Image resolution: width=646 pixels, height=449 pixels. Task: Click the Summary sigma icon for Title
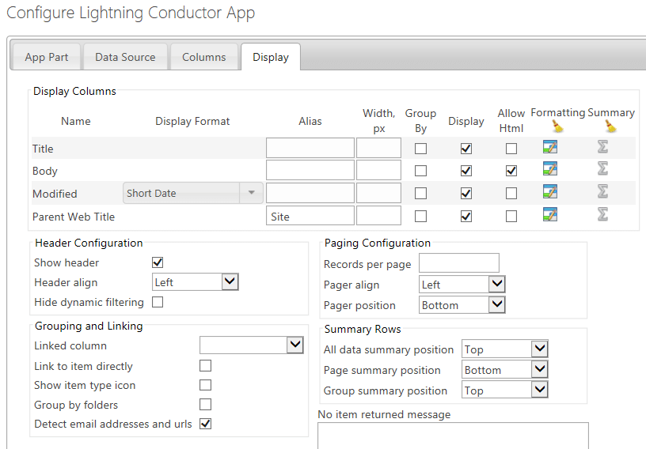(x=602, y=146)
